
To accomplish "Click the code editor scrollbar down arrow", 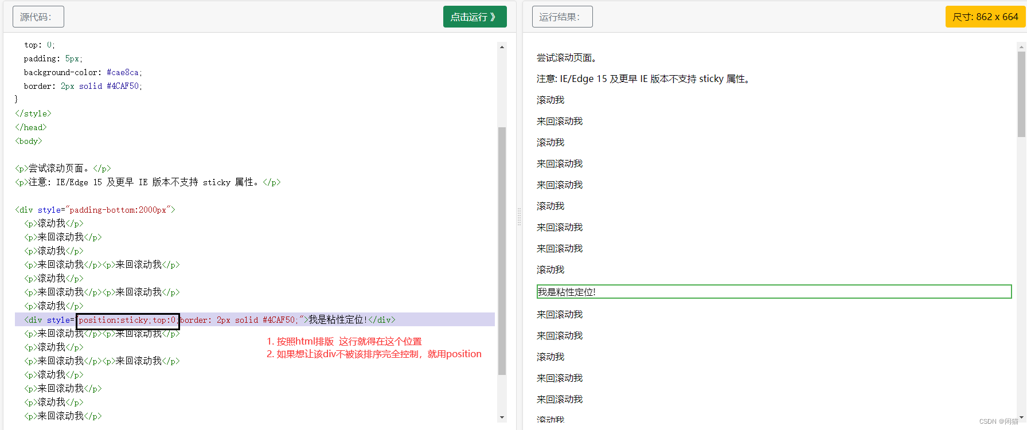I will click(x=502, y=417).
